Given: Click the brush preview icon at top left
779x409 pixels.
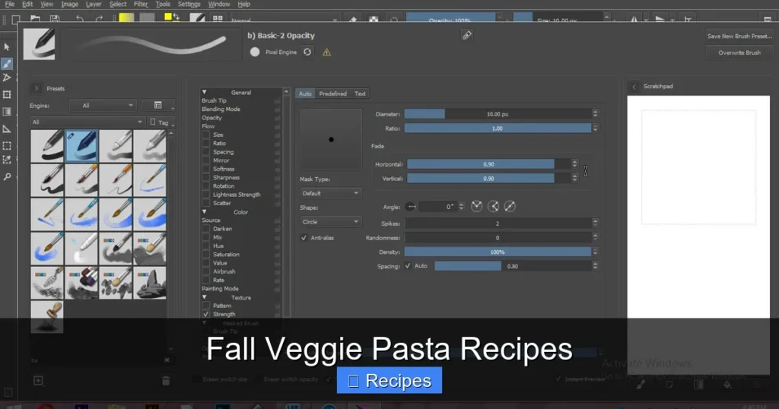Looking at the screenshot, I should 40,44.
